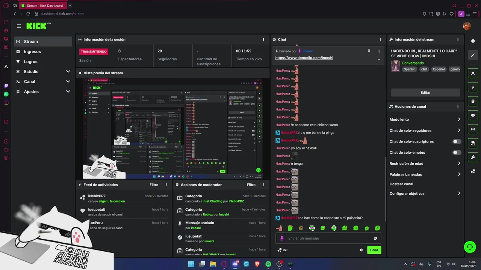Open Twitch in the Opera sidebar
This screenshot has height=270, width=481.
(x=6, y=86)
